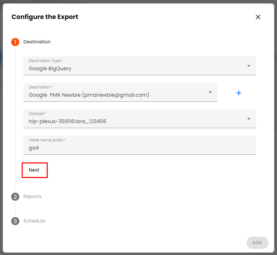This screenshot has height=255, width=277.
Task: Click the Add button
Action: point(257,243)
